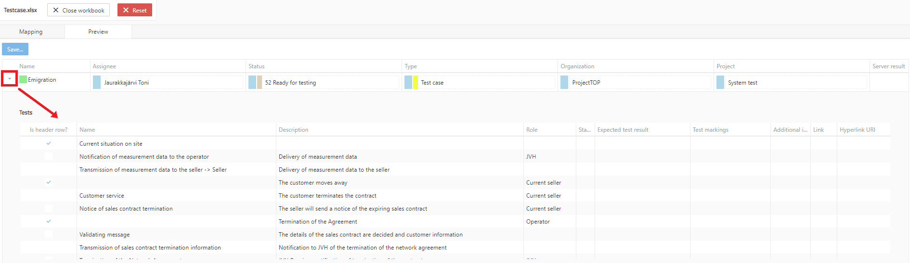This screenshot has height=263, width=910.
Task: Click the Assignee column header
Action: [168, 66]
